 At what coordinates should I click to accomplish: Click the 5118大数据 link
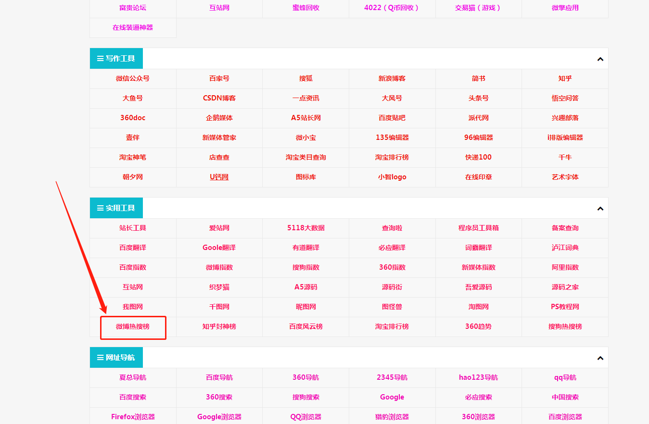306,228
